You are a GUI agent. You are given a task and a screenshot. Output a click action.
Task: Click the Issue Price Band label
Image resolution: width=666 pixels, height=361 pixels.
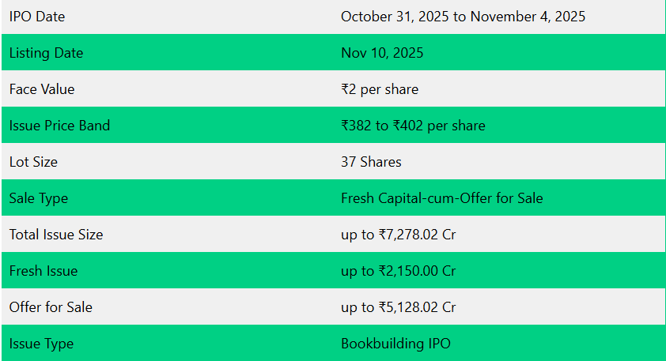[59, 126]
